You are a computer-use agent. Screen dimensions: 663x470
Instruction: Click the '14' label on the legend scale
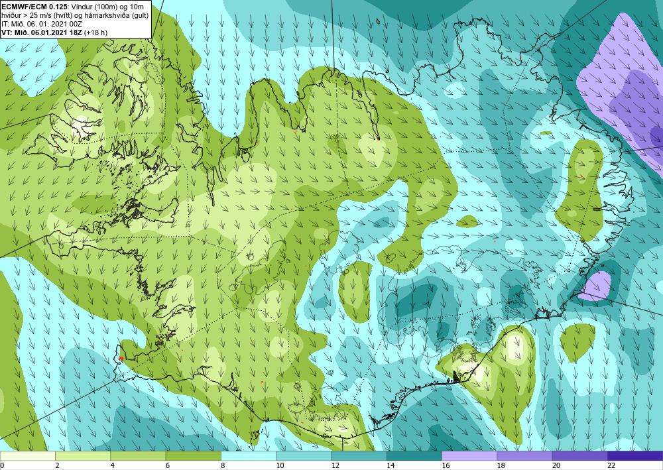click(391, 465)
